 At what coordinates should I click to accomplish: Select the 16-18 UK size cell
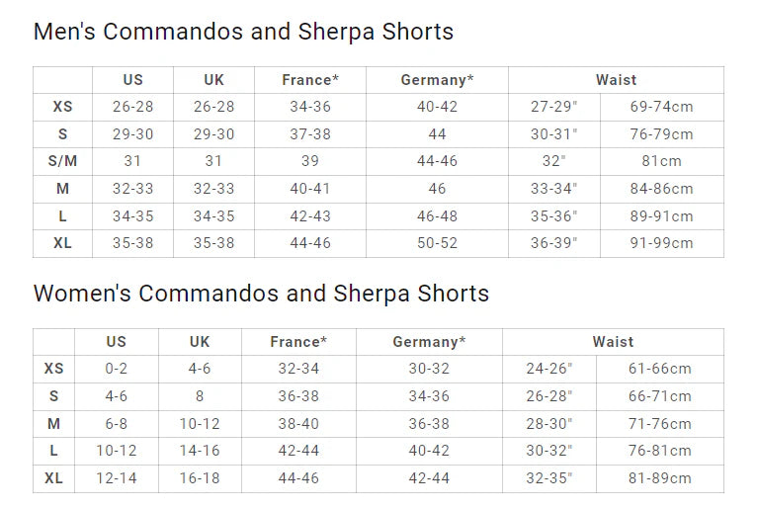click(x=200, y=478)
